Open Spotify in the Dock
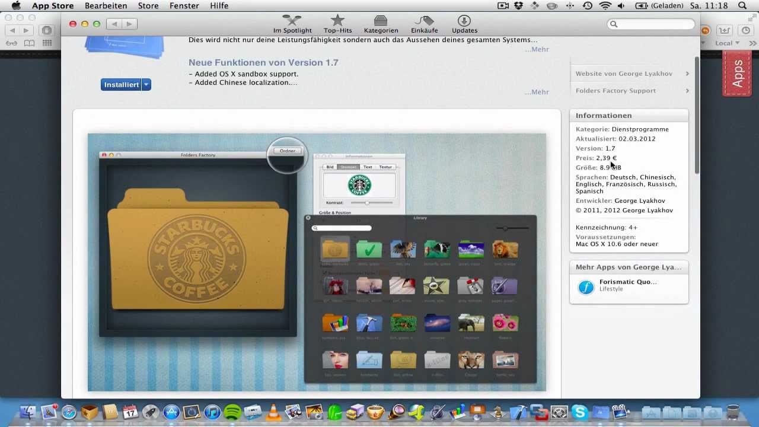 pos(232,412)
